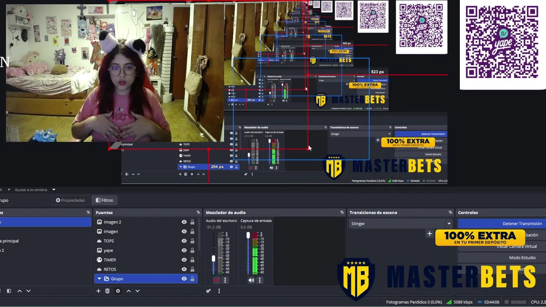Collapse the Grupo source group
Screen dimensions: 546x307
tap(99, 279)
